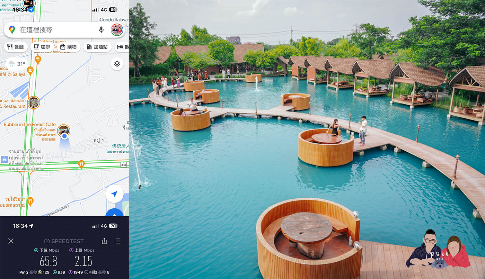Click the 在這裡搜尋 search field
The image size is (485, 279).
[55, 30]
